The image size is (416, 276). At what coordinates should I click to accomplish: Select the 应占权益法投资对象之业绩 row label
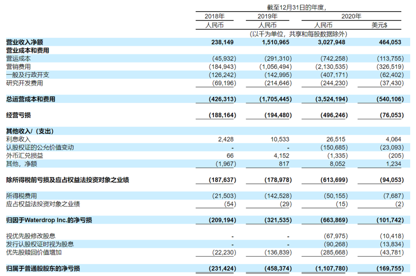43,204
